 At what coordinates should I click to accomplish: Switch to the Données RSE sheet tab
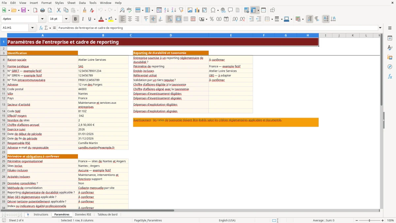(83, 214)
